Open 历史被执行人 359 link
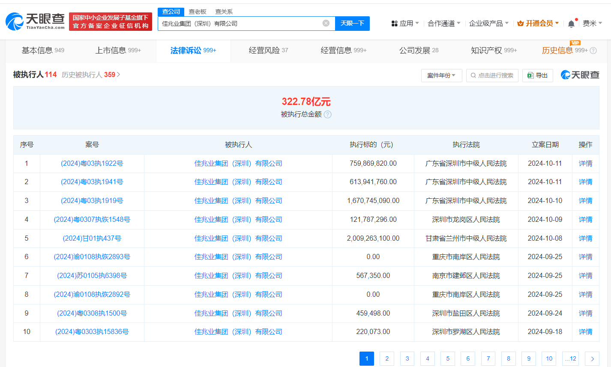 [x=91, y=75]
